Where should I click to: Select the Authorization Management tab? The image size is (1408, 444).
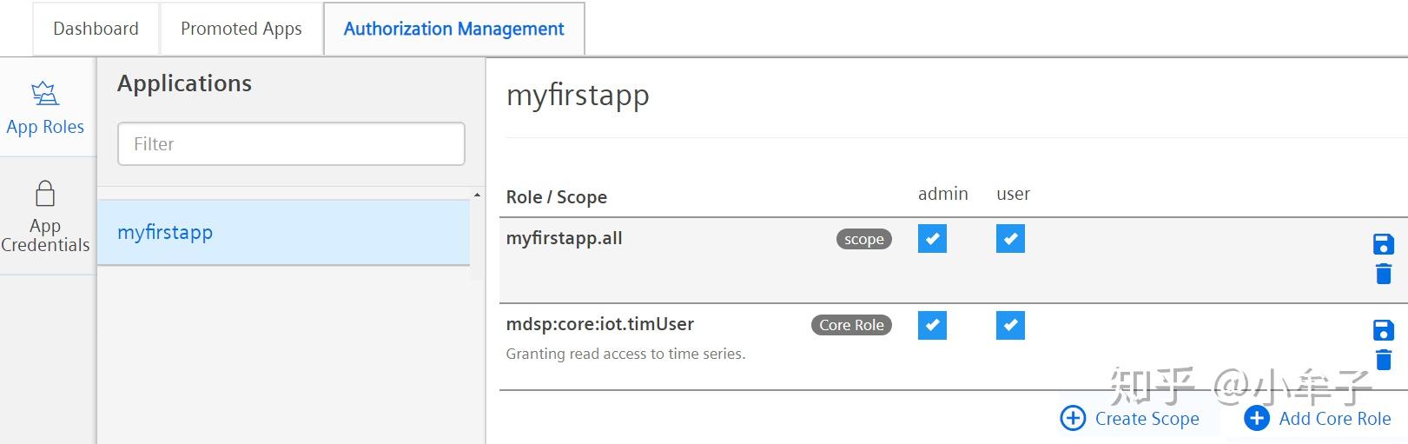[x=453, y=29]
